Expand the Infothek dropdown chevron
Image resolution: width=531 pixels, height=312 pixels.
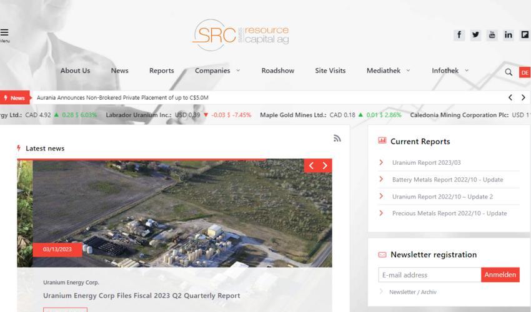[x=467, y=71]
